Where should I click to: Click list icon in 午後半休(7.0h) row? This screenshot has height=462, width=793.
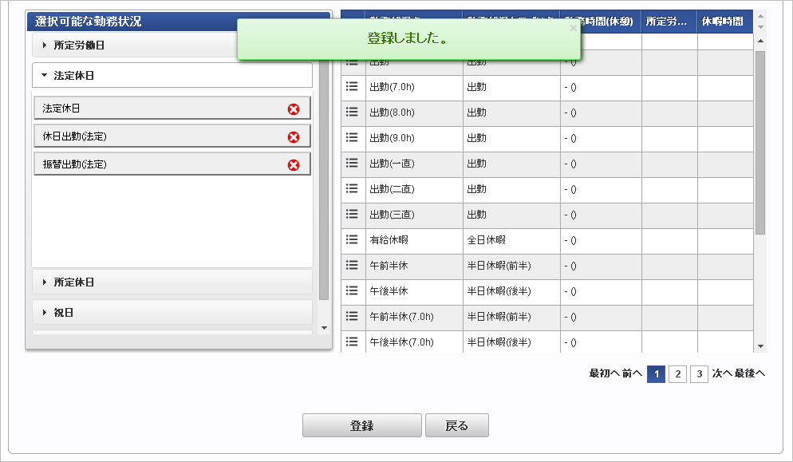tap(352, 342)
